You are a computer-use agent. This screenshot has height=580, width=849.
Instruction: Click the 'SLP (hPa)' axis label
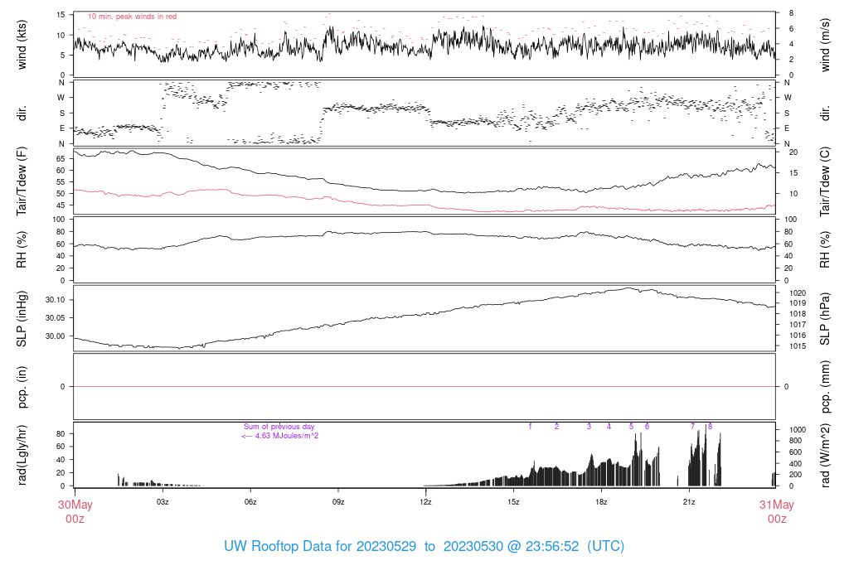pos(825,318)
